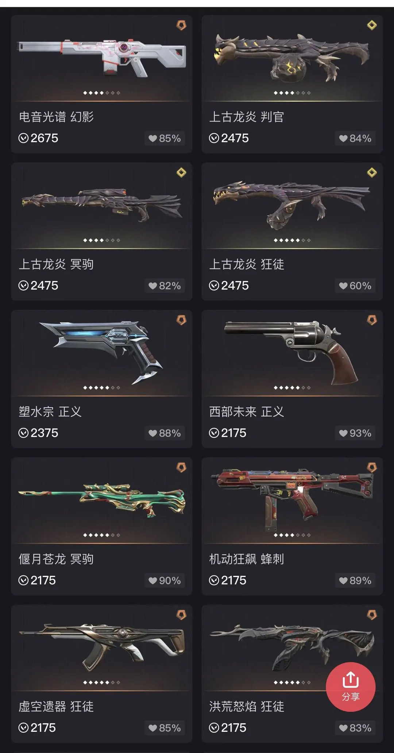The image size is (394, 753).
Task: Click the tier diamond on 上古龙炎 冥驹 card
Action: click(x=181, y=172)
